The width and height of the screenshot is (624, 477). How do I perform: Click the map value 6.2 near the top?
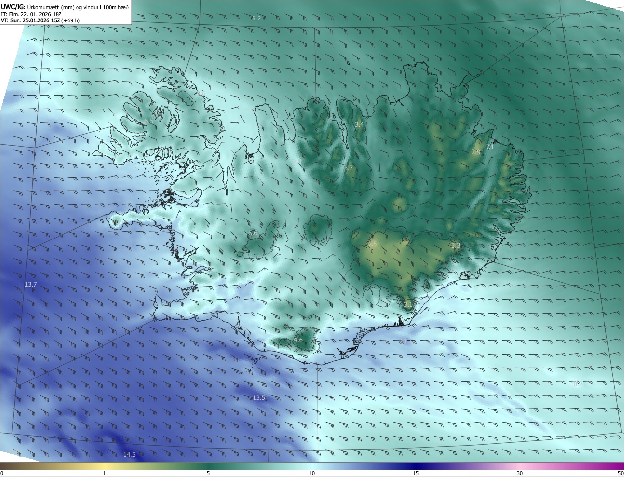click(x=256, y=18)
